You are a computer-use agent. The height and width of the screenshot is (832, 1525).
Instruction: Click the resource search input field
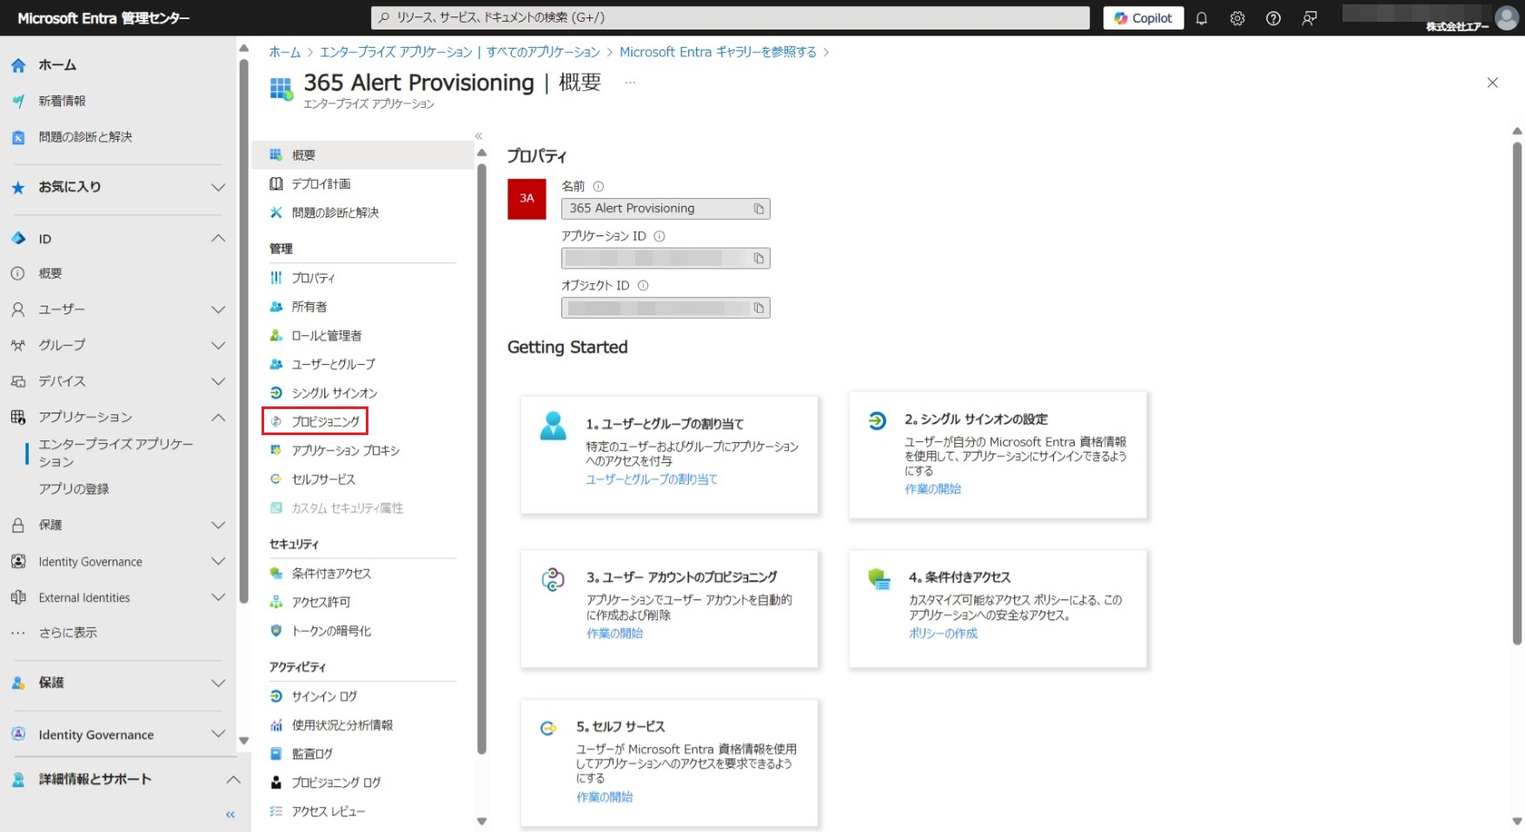click(x=730, y=18)
